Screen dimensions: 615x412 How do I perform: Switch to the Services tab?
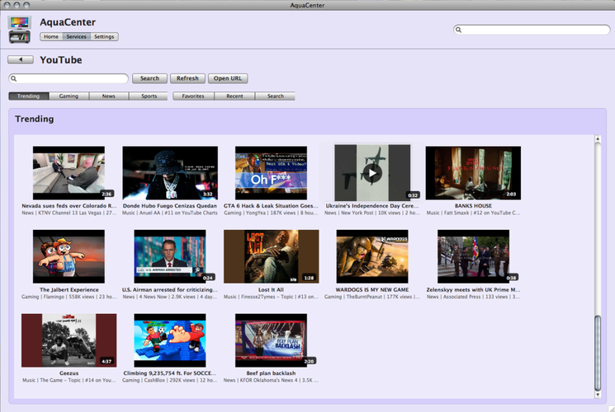(77, 36)
